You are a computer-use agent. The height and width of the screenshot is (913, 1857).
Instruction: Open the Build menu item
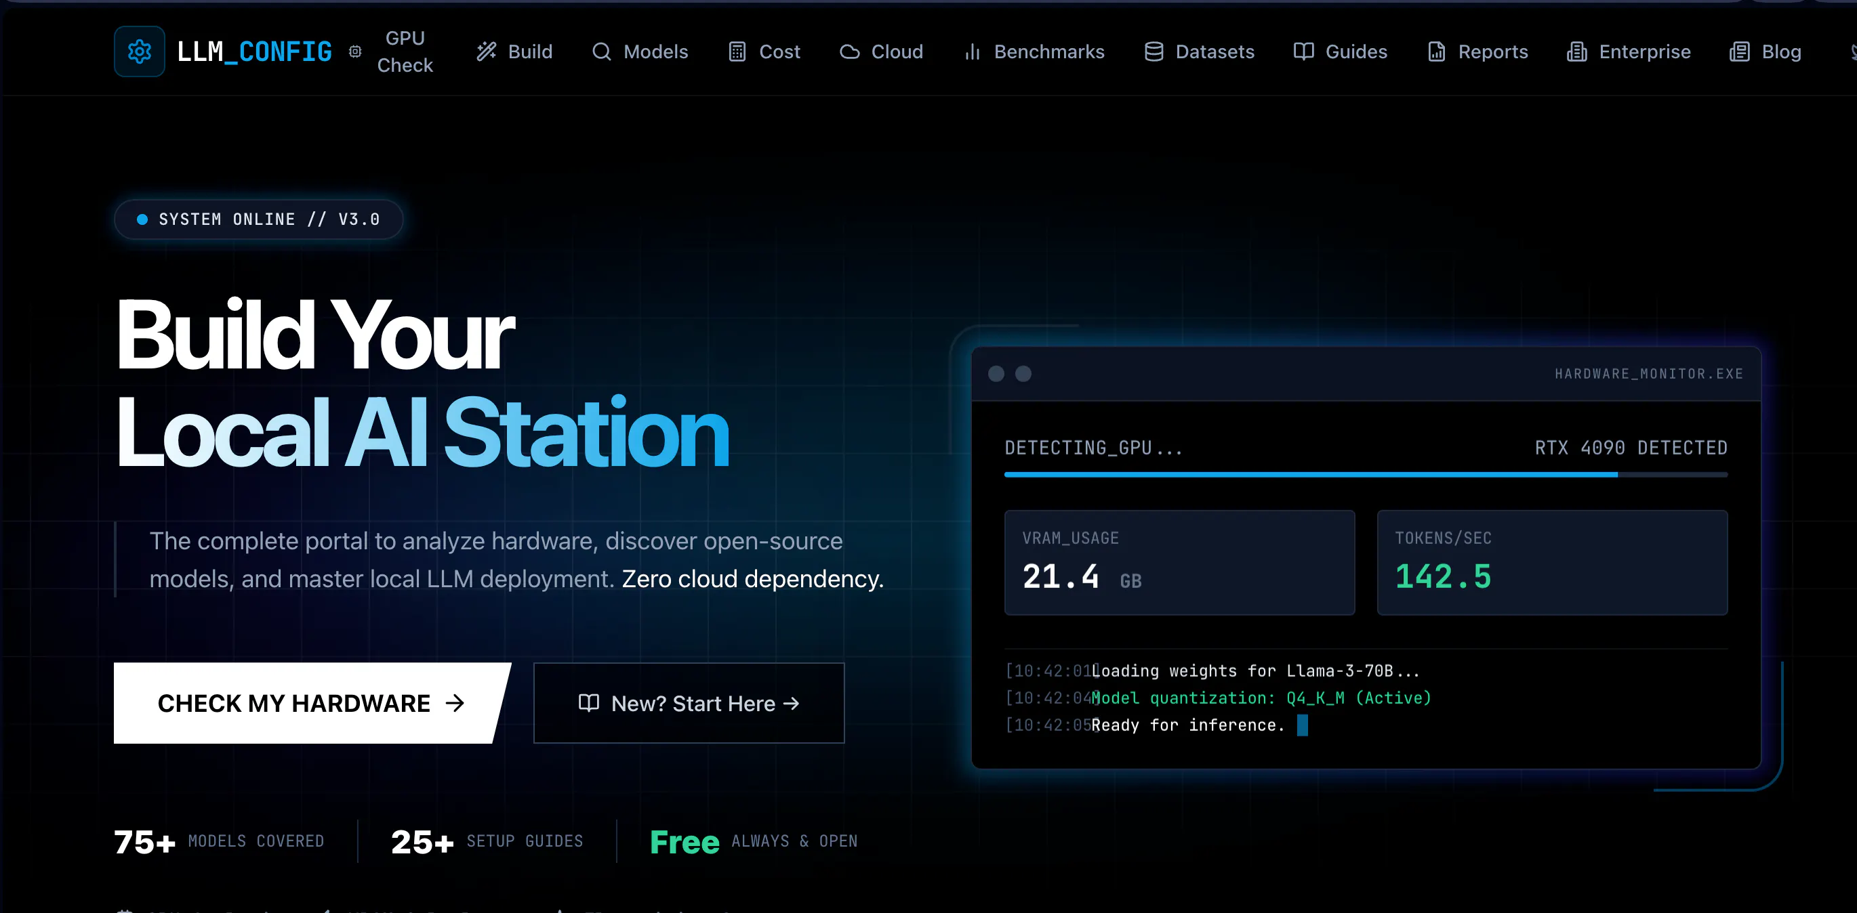coord(531,52)
